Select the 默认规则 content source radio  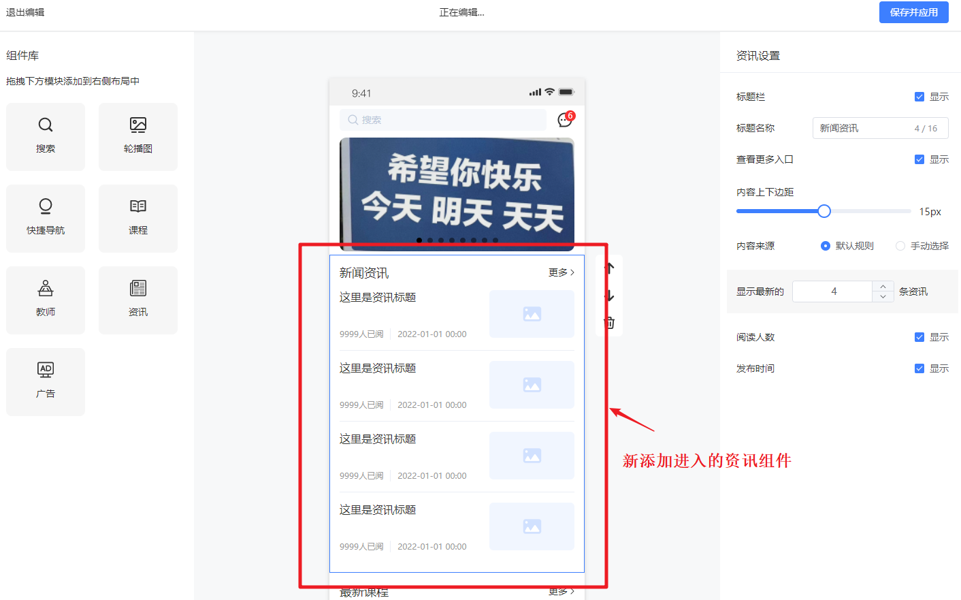[826, 246]
